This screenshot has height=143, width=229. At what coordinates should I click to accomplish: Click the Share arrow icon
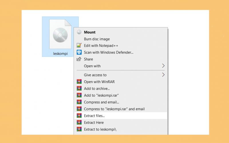(79, 59)
